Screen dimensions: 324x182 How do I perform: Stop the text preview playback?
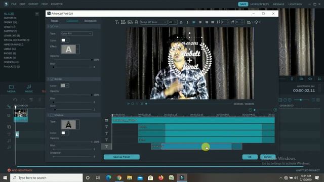(x=133, y=104)
